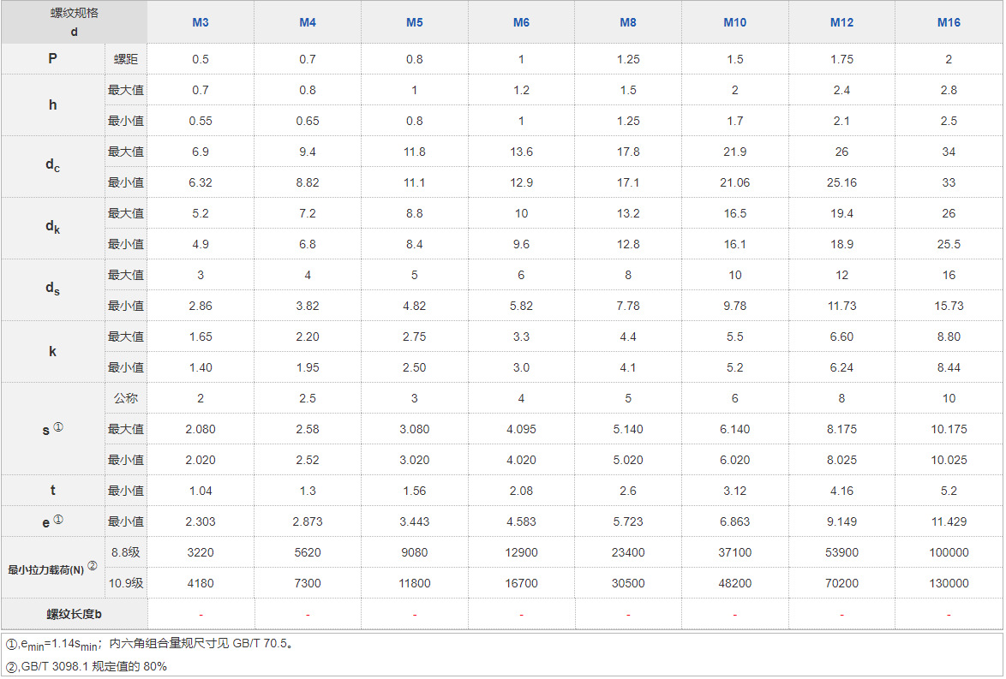
Task: Click the dc max value 6.9
Action: [x=201, y=152]
